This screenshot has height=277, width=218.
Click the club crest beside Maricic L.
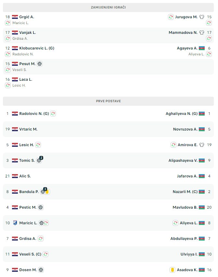pos(15,223)
